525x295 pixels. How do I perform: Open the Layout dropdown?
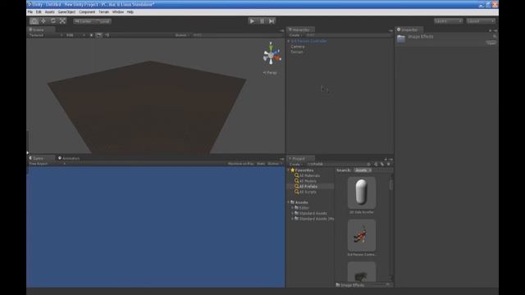pos(481,21)
